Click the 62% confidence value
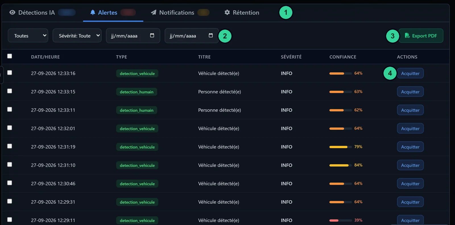 [358, 110]
